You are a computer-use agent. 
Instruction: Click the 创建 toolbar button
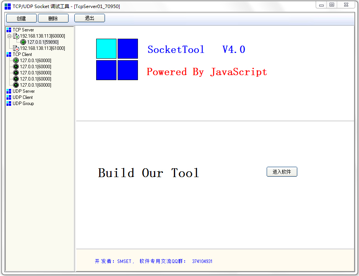(21, 18)
